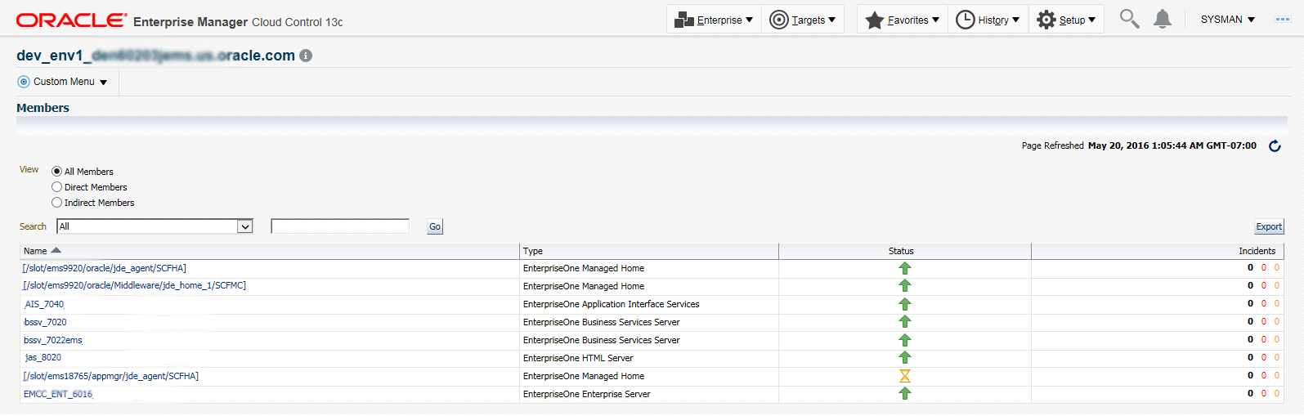
Task: Open the Enterprise menu
Action: click(x=714, y=20)
